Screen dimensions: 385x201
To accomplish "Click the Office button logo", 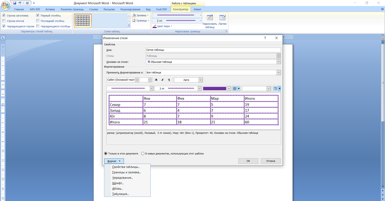I will point(5,4).
